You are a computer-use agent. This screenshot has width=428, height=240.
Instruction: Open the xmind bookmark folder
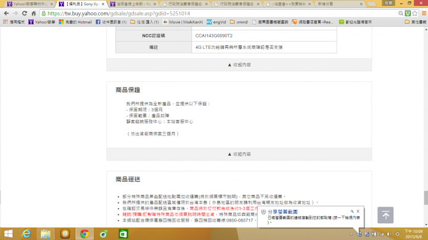click(238, 22)
